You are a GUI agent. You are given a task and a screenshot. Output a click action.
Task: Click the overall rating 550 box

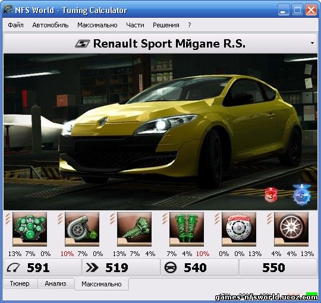tap(278, 267)
